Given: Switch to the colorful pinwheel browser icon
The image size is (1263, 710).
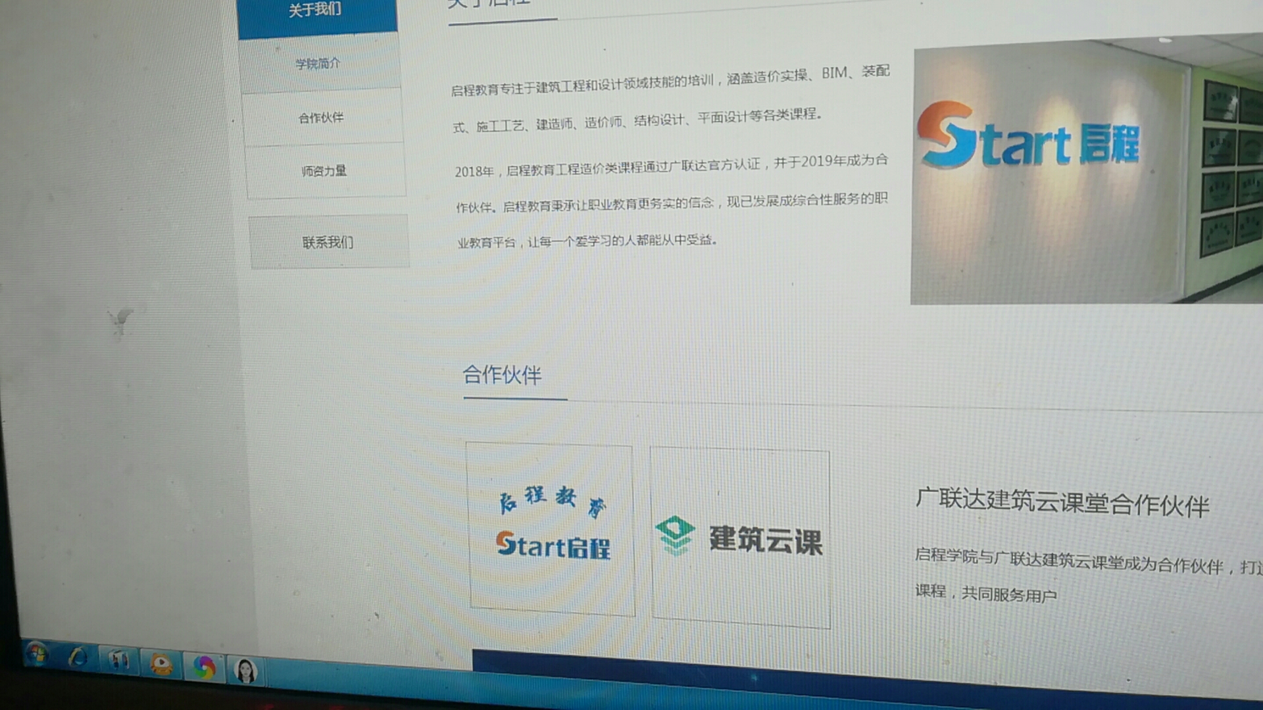Looking at the screenshot, I should click(x=204, y=668).
